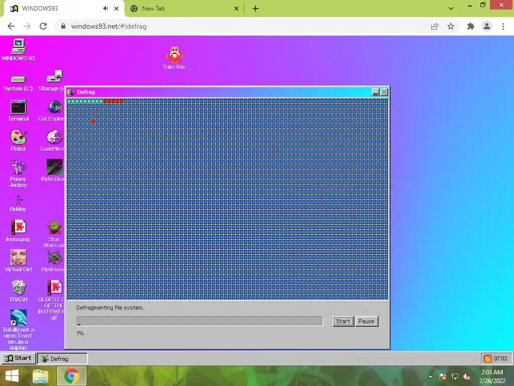Open the Windows93 Start menu button
The image size is (514, 386).
[19, 358]
